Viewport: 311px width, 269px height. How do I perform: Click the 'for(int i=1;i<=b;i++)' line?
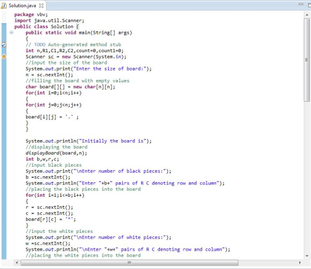click(55, 195)
